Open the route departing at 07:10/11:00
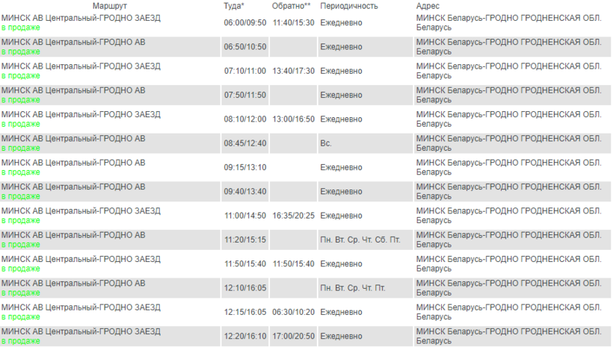This screenshot has width=613, height=347. pyautogui.click(x=81, y=66)
